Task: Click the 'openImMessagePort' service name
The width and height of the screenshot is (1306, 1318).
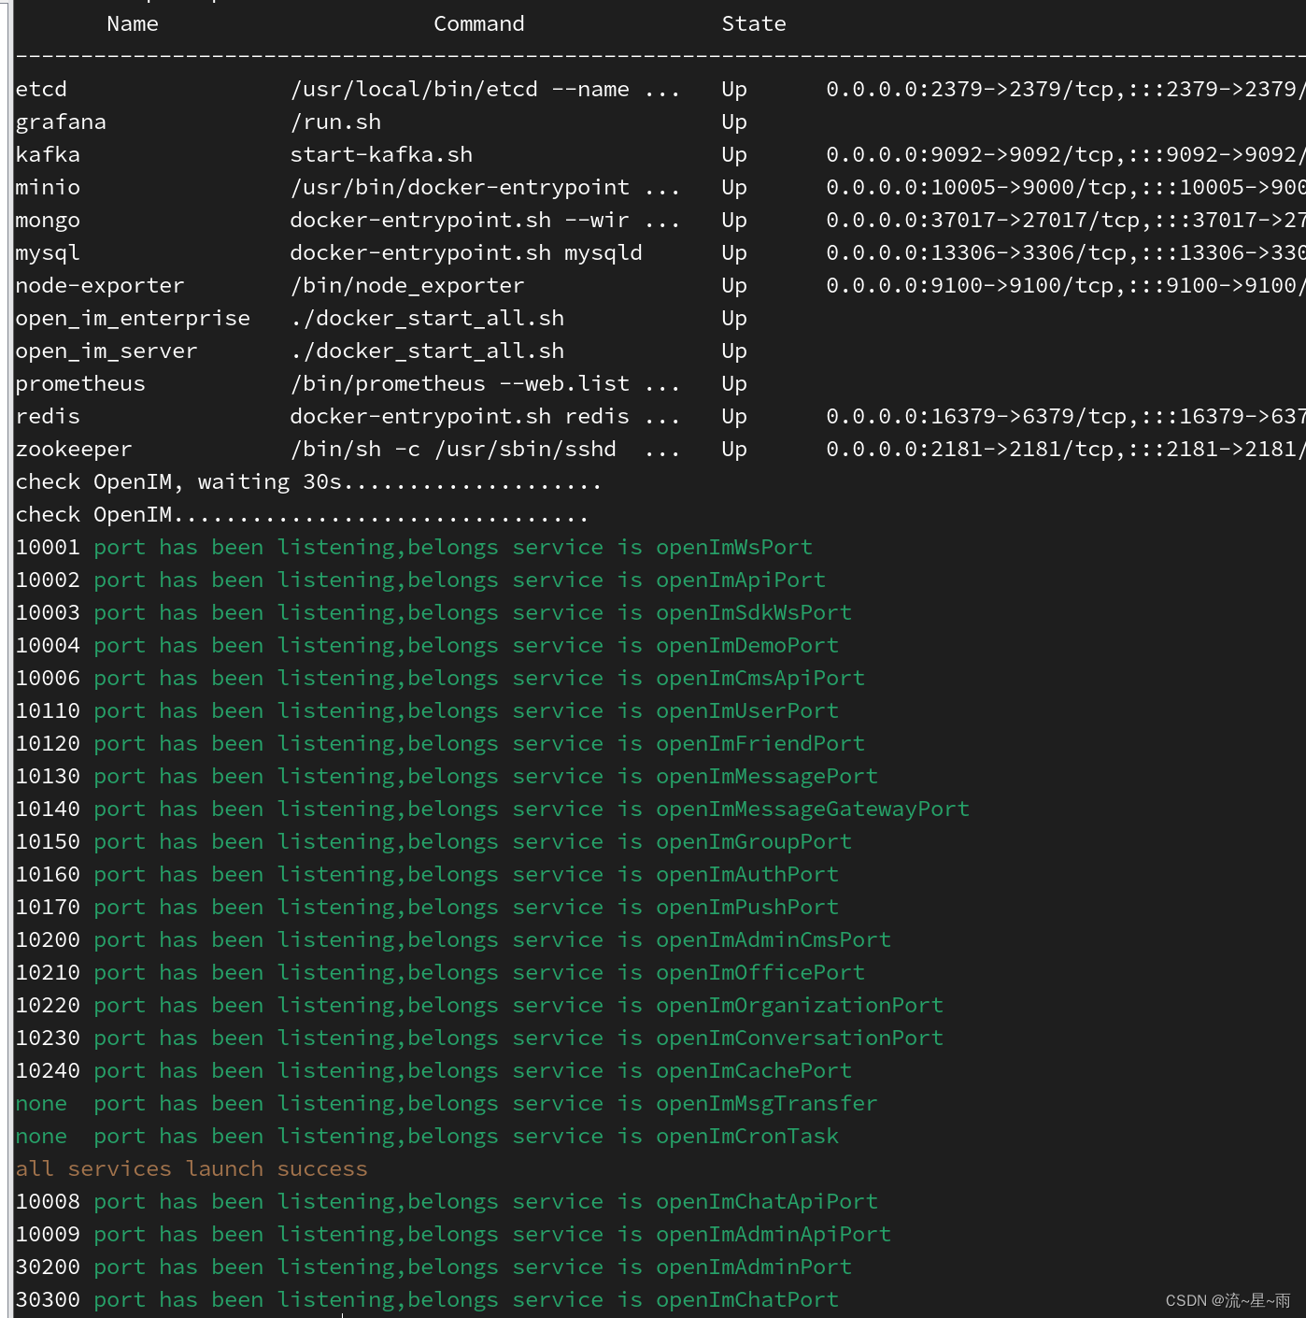Action: pyautogui.click(x=767, y=777)
